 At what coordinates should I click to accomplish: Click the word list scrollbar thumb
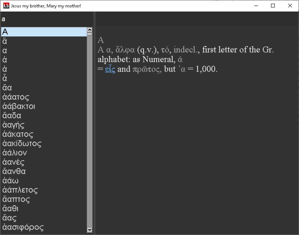click(90, 34)
